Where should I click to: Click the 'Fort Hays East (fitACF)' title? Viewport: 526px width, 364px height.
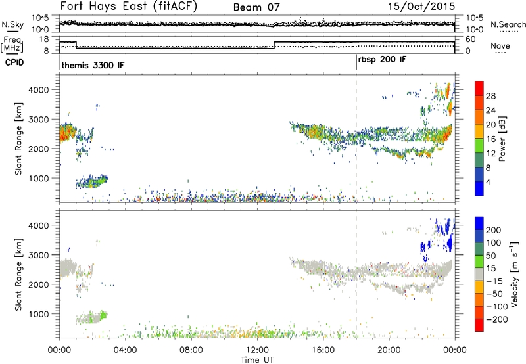pyautogui.click(x=128, y=6)
